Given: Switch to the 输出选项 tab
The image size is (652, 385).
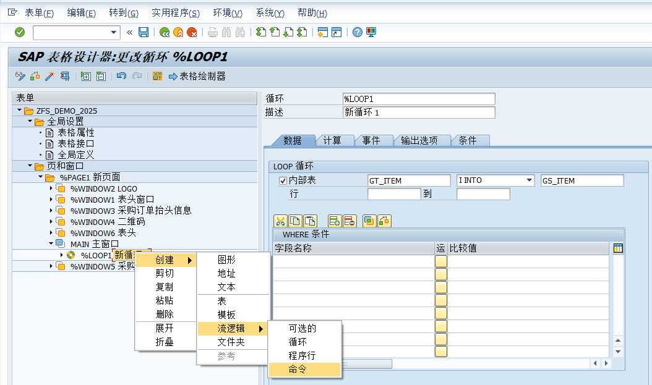Looking at the screenshot, I should [421, 140].
